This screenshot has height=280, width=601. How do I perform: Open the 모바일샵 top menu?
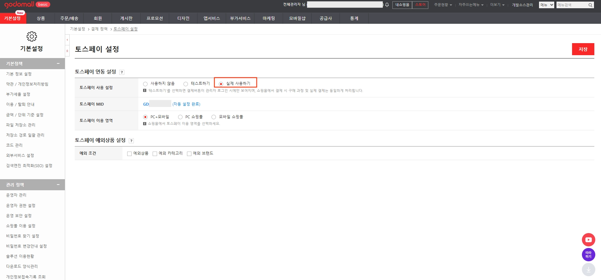tap(297, 18)
